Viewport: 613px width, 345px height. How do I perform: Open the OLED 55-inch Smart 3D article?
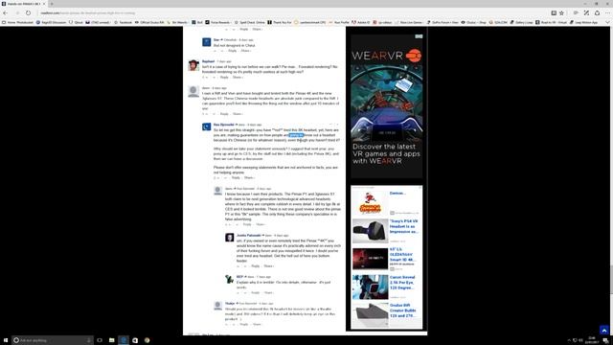[x=402, y=254]
